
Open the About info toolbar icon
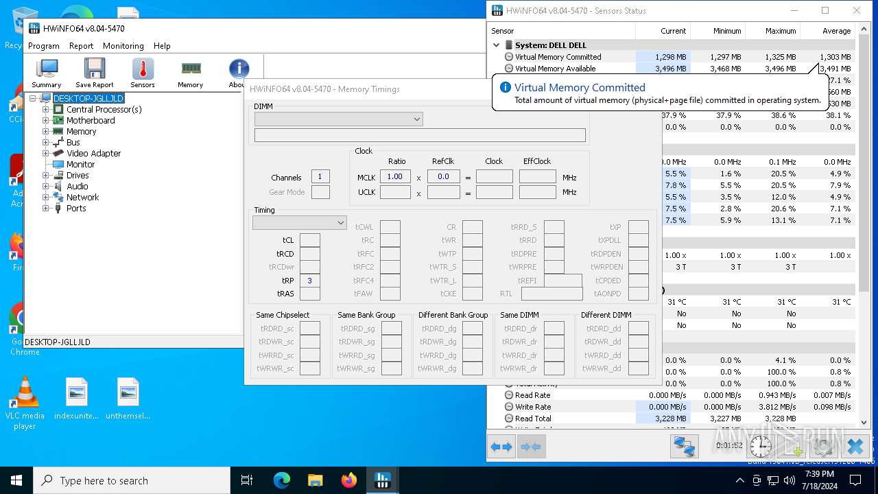pyautogui.click(x=238, y=73)
